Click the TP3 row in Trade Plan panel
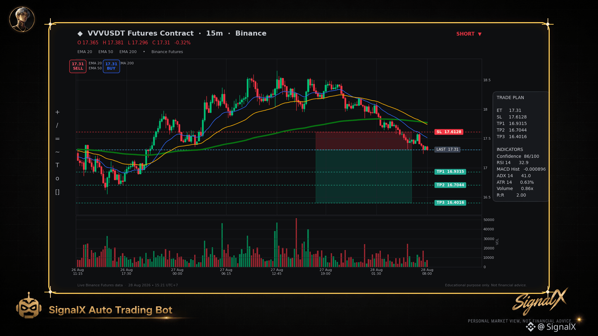This screenshot has width=598, height=336. pyautogui.click(x=512, y=137)
